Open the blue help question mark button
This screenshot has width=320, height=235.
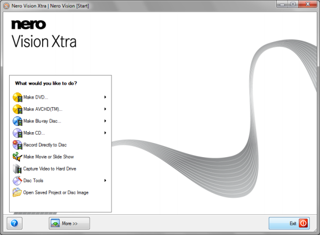click(x=14, y=223)
